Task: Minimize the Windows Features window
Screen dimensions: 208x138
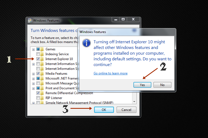Action: pyautogui.click(x=116, y=19)
